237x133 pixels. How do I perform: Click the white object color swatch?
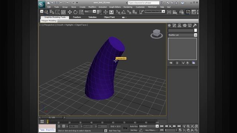pos(196,30)
